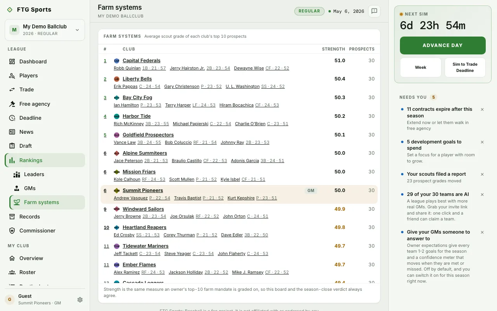Go to the Trade section
The height and width of the screenshot is (311, 497).
click(x=45, y=89)
